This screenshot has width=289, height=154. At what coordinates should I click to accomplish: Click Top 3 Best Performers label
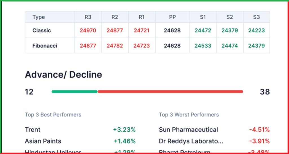53,115
